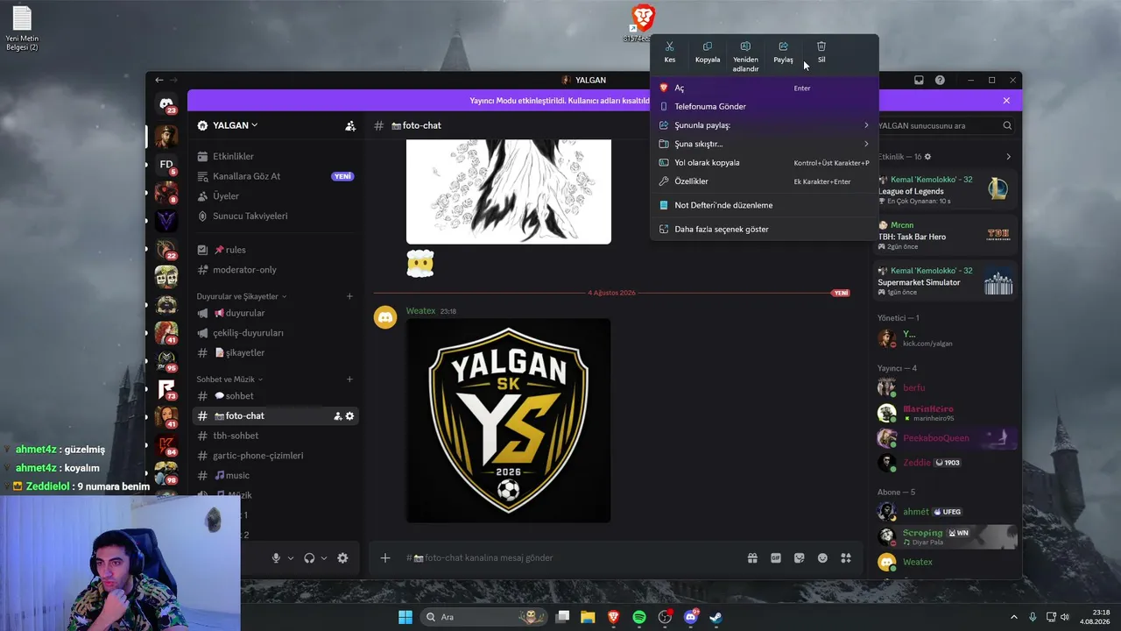Open the TBH: Task Bar Hero activity card
This screenshot has height=631, width=1121.
[x=945, y=237]
